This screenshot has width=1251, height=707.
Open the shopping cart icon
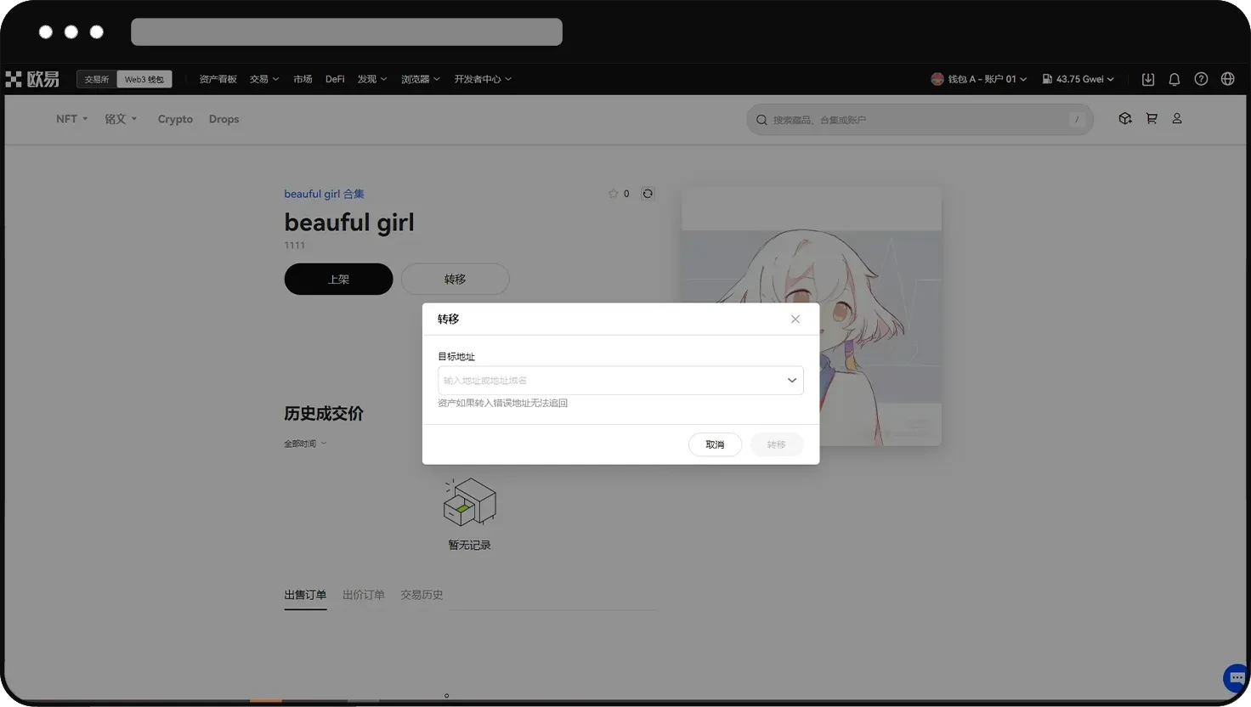coord(1152,119)
